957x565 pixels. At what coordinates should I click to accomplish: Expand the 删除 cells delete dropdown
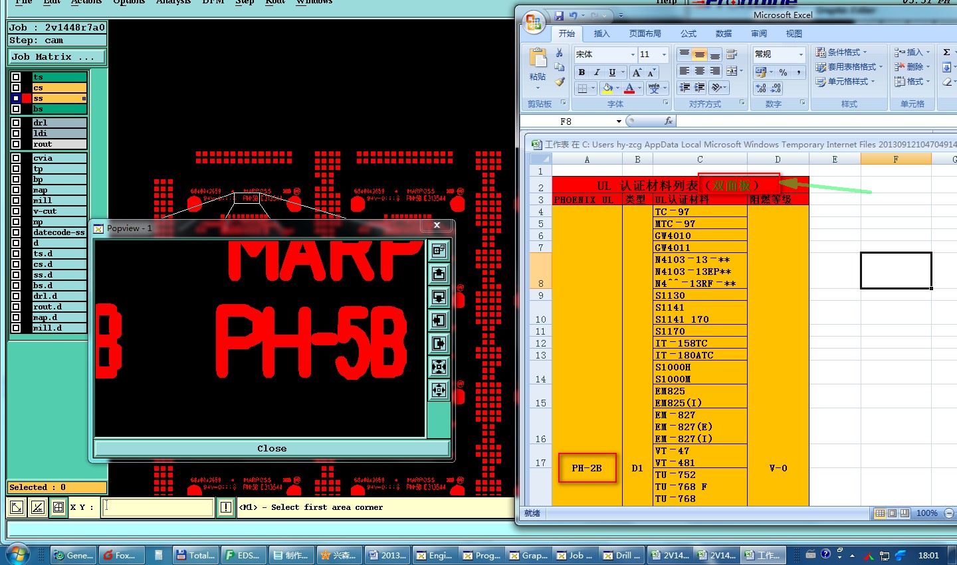point(928,66)
